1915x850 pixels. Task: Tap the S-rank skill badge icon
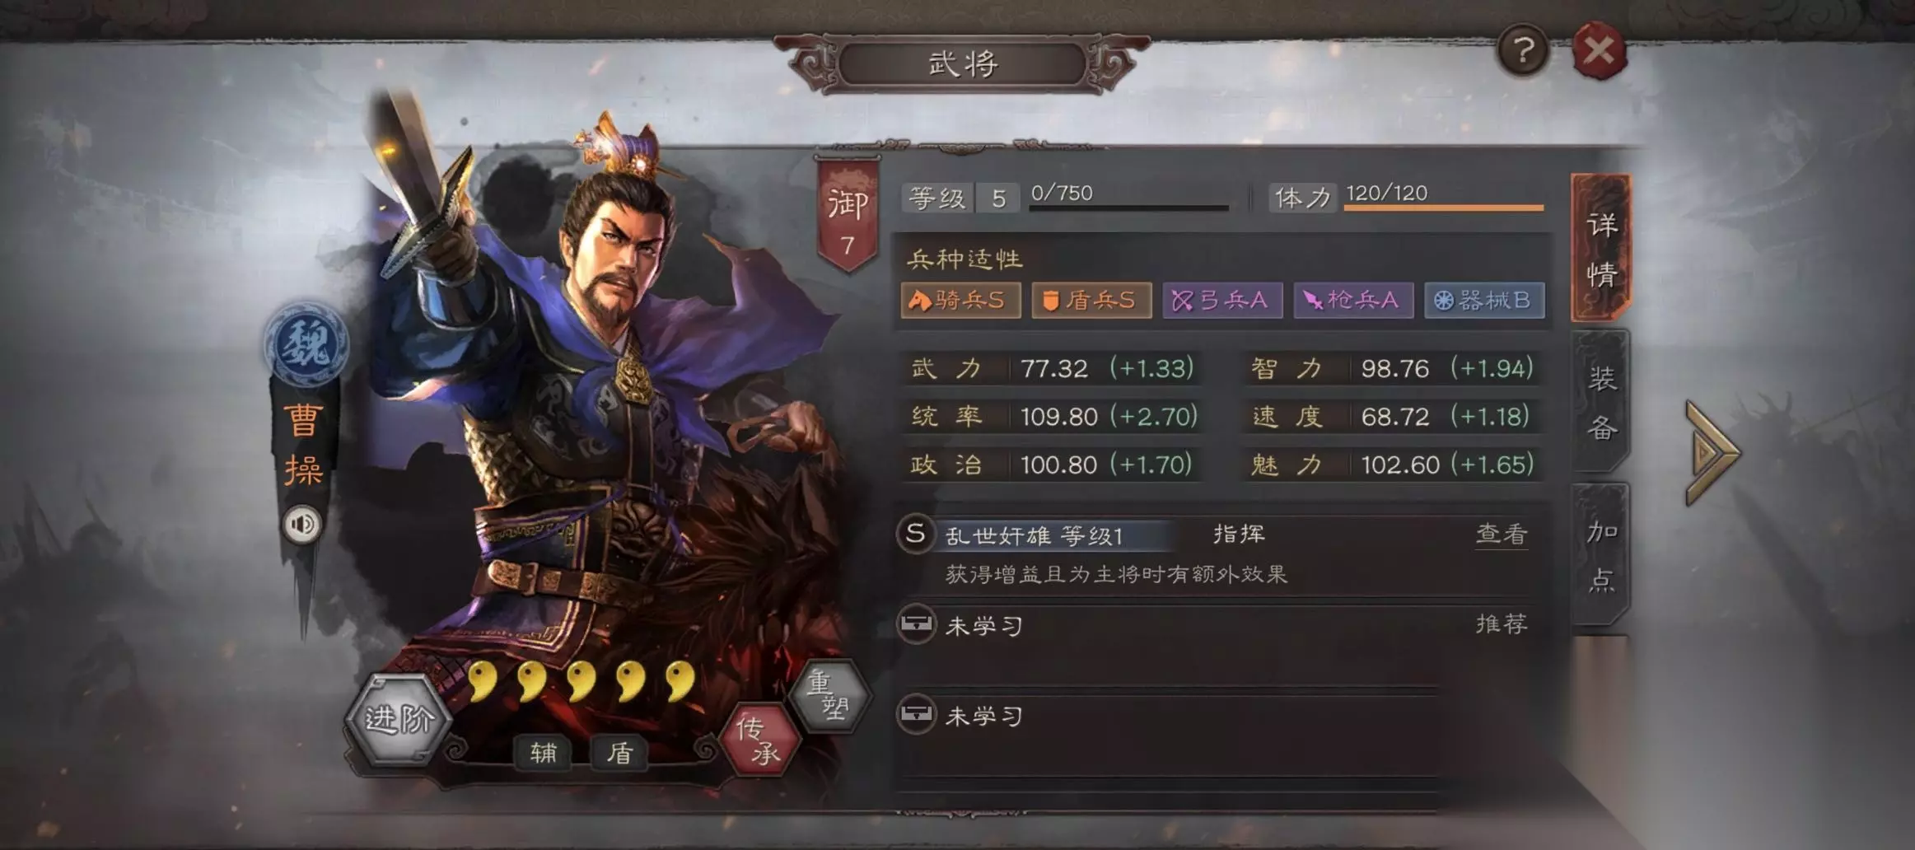[915, 534]
